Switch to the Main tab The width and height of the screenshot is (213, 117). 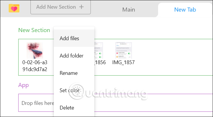128,10
